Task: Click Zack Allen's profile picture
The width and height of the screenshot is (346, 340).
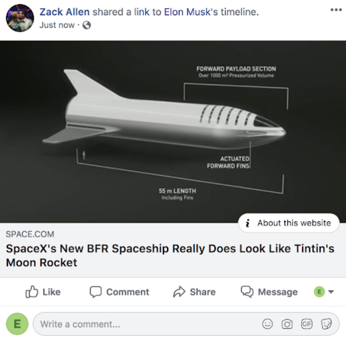Action: coord(20,18)
